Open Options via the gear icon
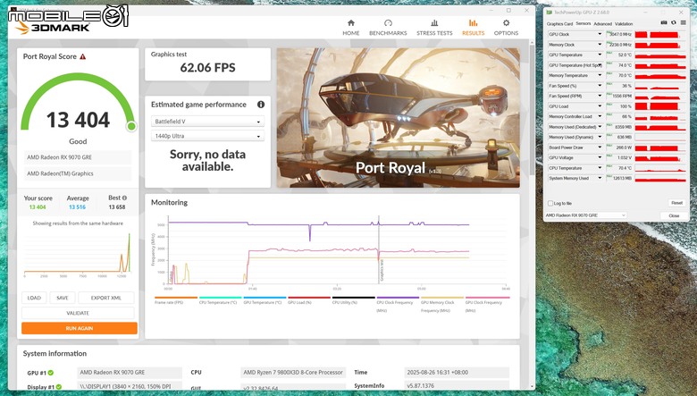697x396 pixels. point(506,23)
